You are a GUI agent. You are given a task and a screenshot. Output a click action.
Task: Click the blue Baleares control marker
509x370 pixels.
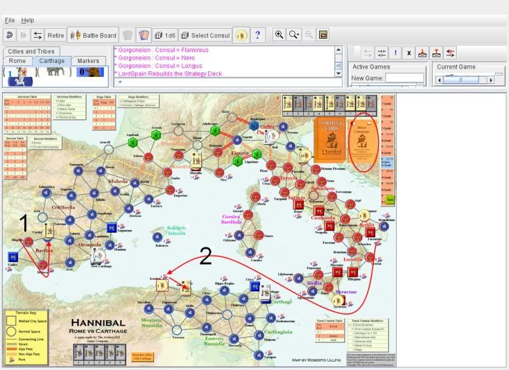coord(157,237)
